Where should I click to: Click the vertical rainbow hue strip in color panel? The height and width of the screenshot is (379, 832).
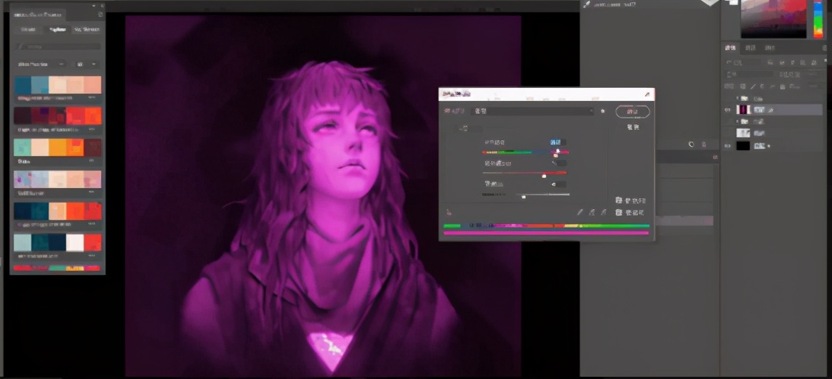click(x=818, y=19)
